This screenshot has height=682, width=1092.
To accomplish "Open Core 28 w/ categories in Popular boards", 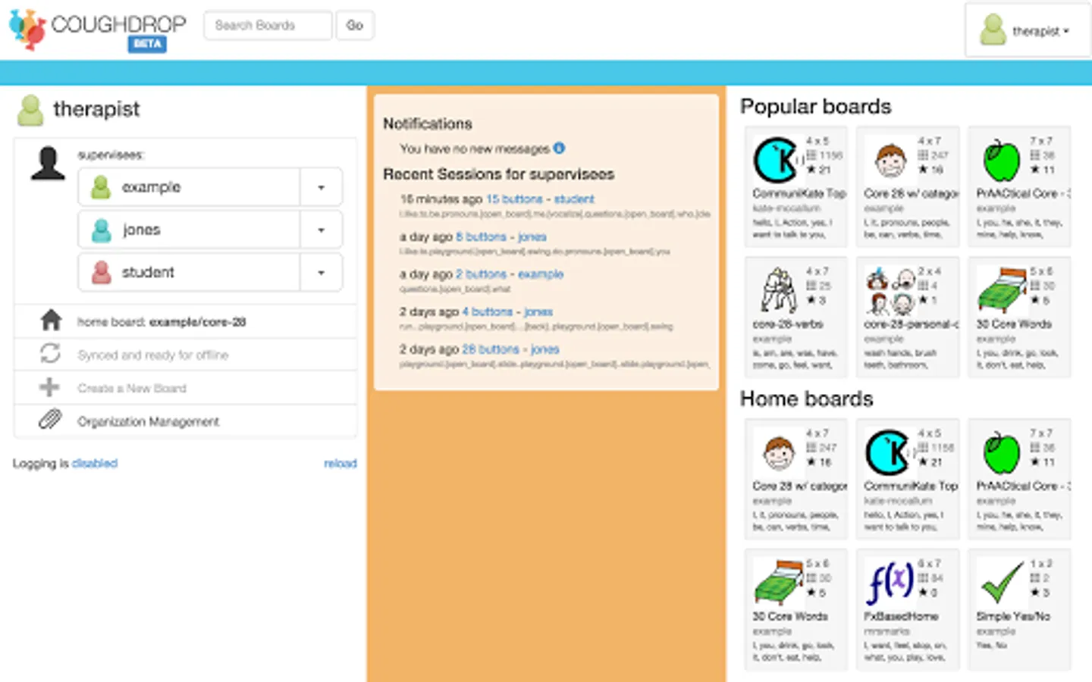I will pyautogui.click(x=908, y=186).
